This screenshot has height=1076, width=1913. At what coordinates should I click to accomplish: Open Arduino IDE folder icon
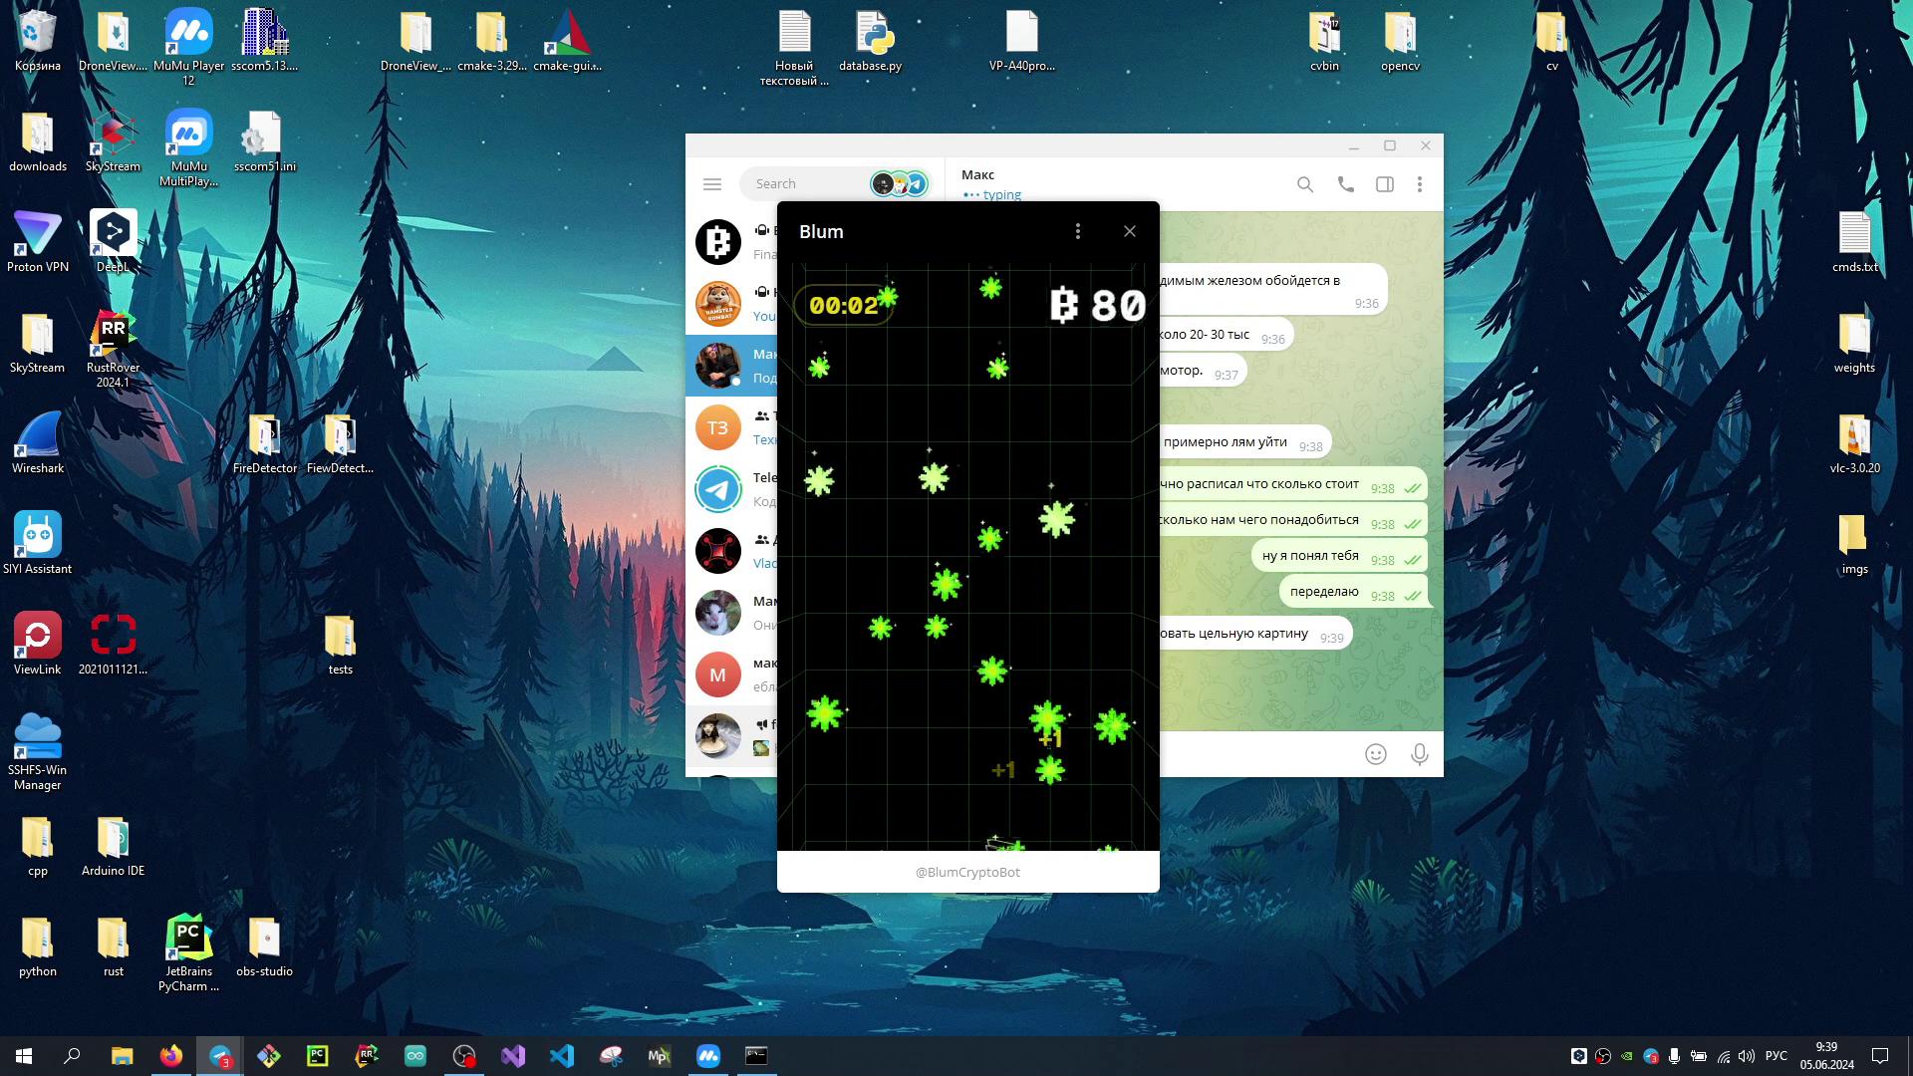point(113,846)
